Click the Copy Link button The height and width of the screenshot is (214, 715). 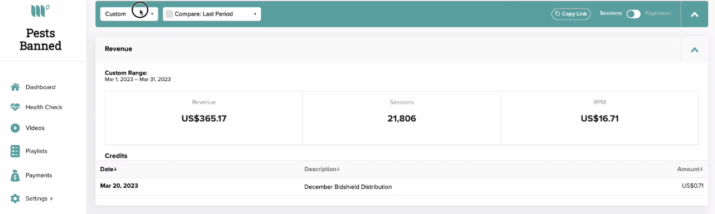(571, 14)
